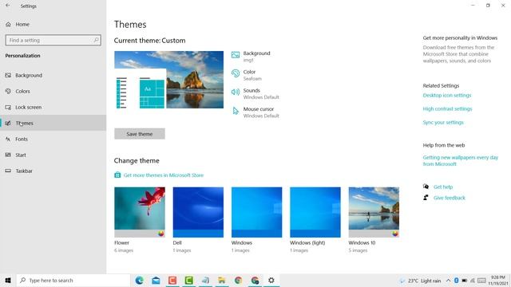Click the battery tray icon
The height and width of the screenshot is (287, 511).
pyautogui.click(x=465, y=281)
